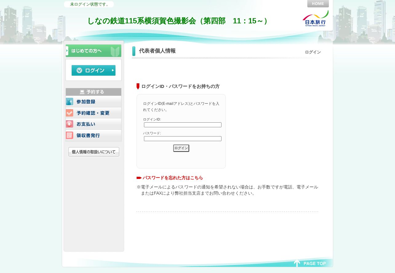Open 領収書発行 menu item

click(x=94, y=135)
